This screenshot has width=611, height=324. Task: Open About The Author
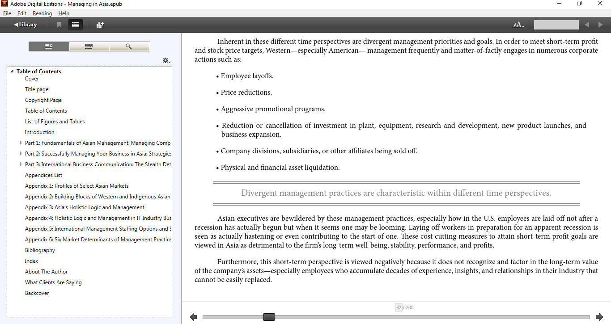47,272
